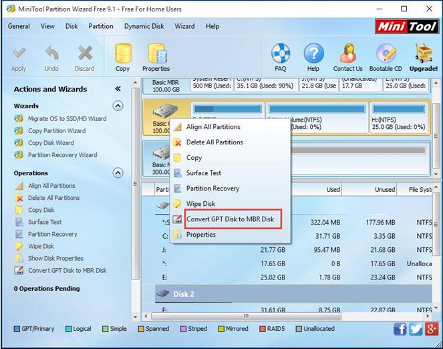Open the Wizard menu
Image resolution: width=443 pixels, height=349 pixels.
[185, 26]
